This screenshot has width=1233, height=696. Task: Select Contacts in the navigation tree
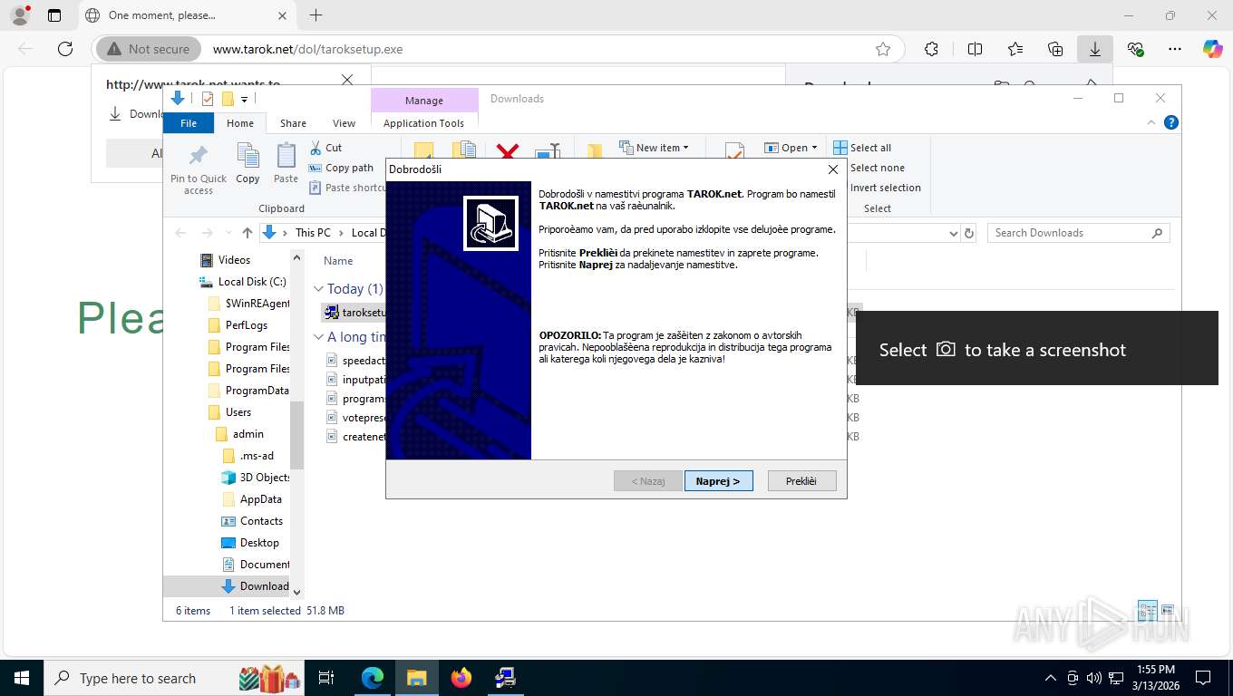(253, 521)
